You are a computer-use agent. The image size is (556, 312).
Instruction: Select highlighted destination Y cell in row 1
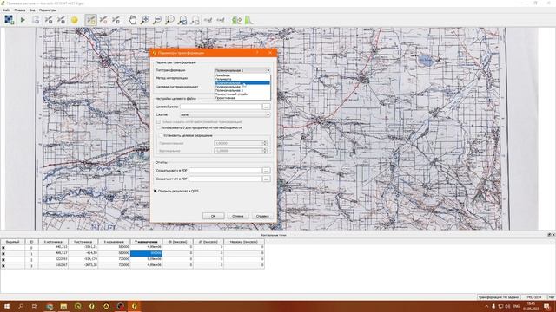pos(146,253)
